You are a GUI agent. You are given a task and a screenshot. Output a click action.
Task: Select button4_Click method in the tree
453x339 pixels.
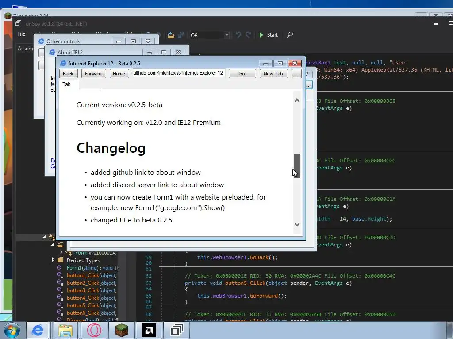(x=92, y=298)
